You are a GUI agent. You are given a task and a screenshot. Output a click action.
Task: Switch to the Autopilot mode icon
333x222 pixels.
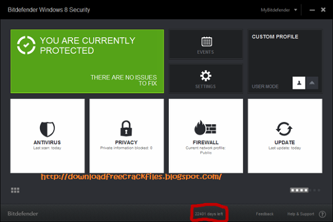tap(312, 83)
